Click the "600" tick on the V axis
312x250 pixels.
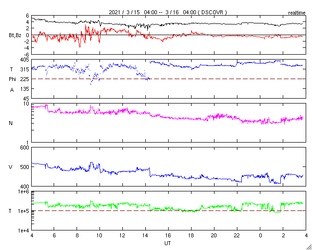(x=25, y=147)
